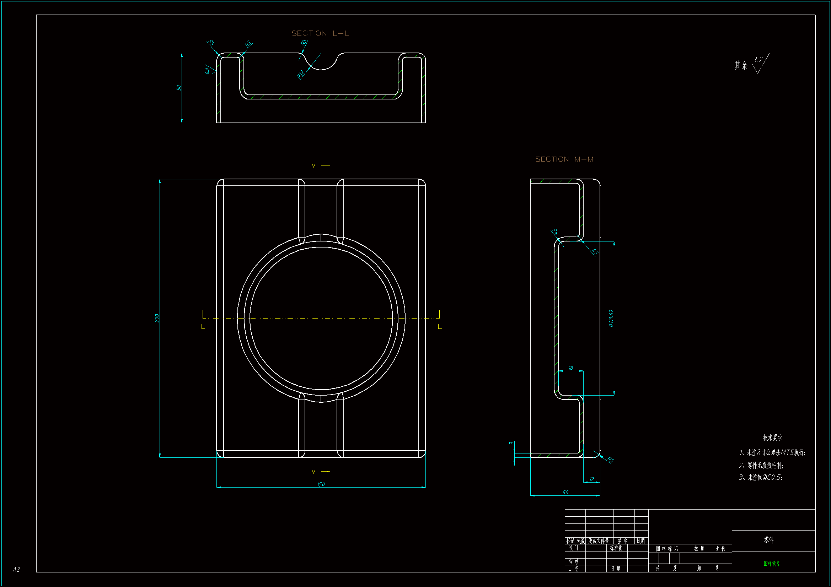Click the 3.2 surface roughness symbol
This screenshot has width=831, height=587.
(758, 60)
